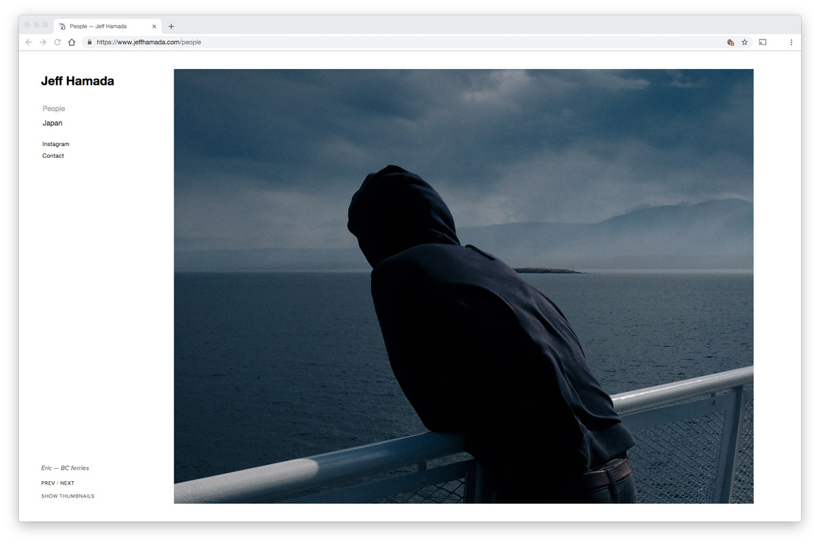Viewport: 820px width, 544px height.
Task: Click the hooded figure photo
Action: tap(463, 286)
